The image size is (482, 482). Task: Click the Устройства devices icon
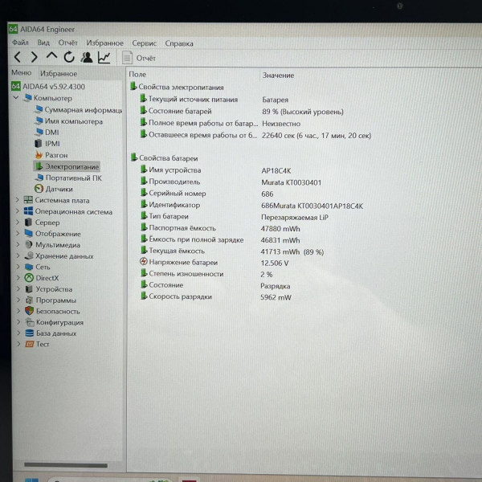pyautogui.click(x=29, y=289)
